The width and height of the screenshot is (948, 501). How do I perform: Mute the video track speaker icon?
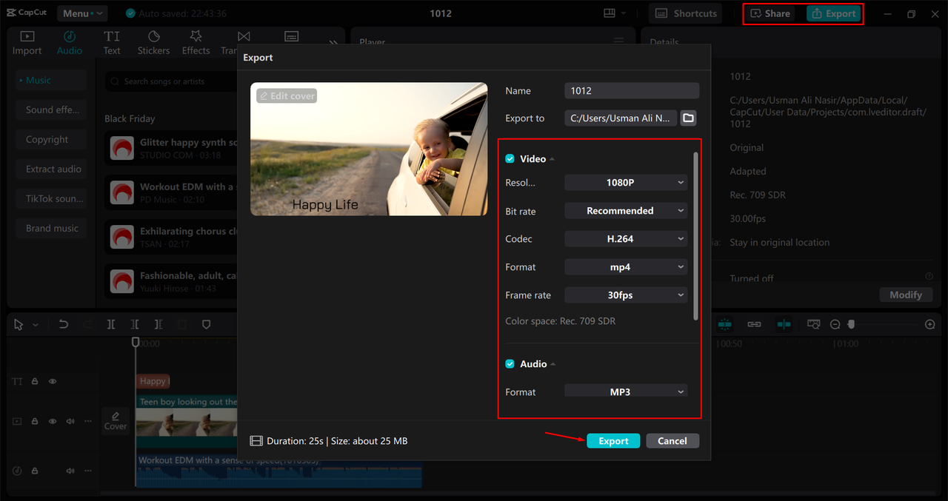(70, 421)
